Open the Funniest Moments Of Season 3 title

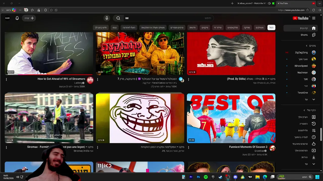248,147
